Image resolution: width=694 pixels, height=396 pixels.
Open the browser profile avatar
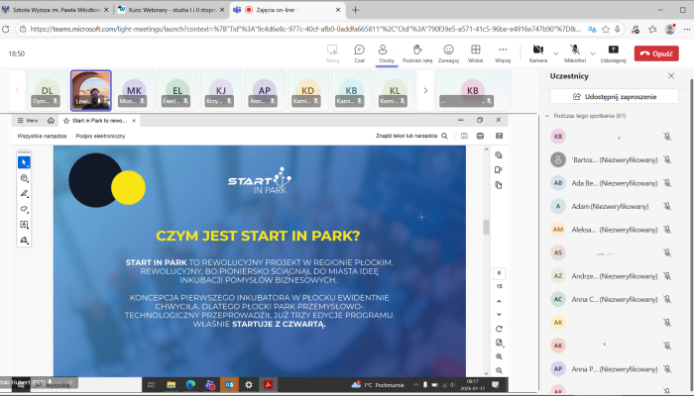pos(669,29)
